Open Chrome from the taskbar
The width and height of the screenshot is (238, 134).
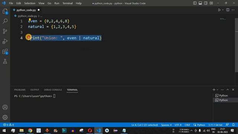(x=30, y=131)
